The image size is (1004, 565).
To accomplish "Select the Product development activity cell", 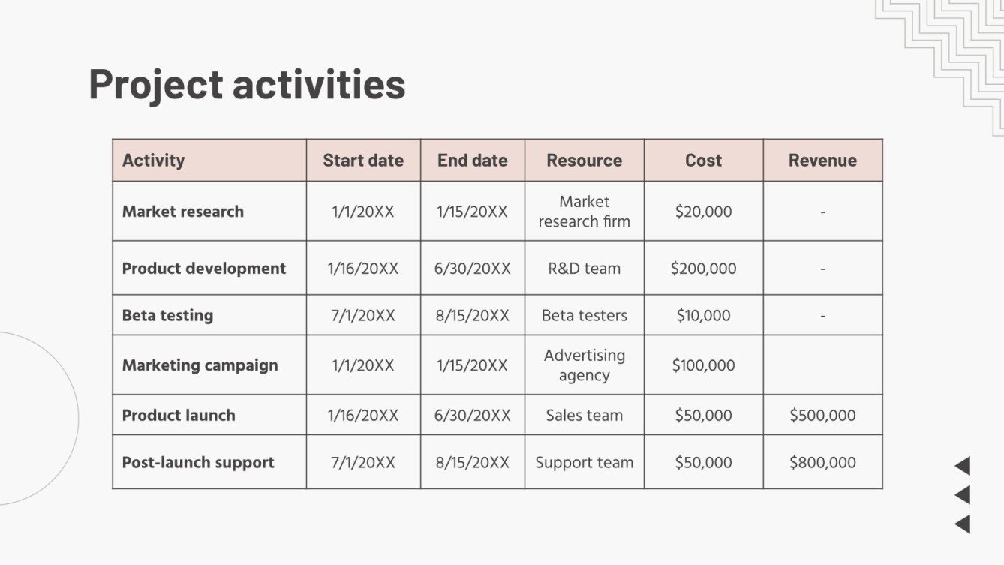I will pyautogui.click(x=204, y=269).
